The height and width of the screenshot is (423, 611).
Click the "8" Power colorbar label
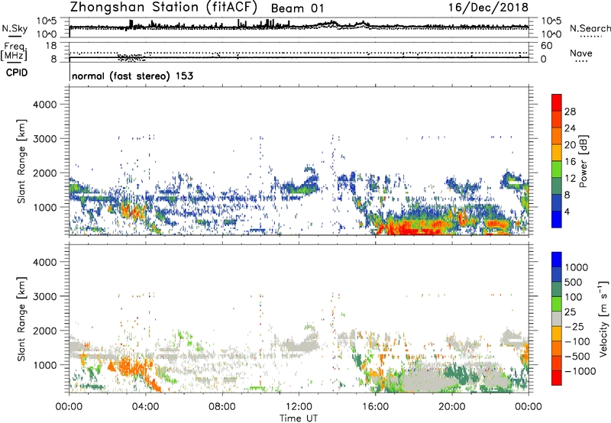pyautogui.click(x=567, y=195)
